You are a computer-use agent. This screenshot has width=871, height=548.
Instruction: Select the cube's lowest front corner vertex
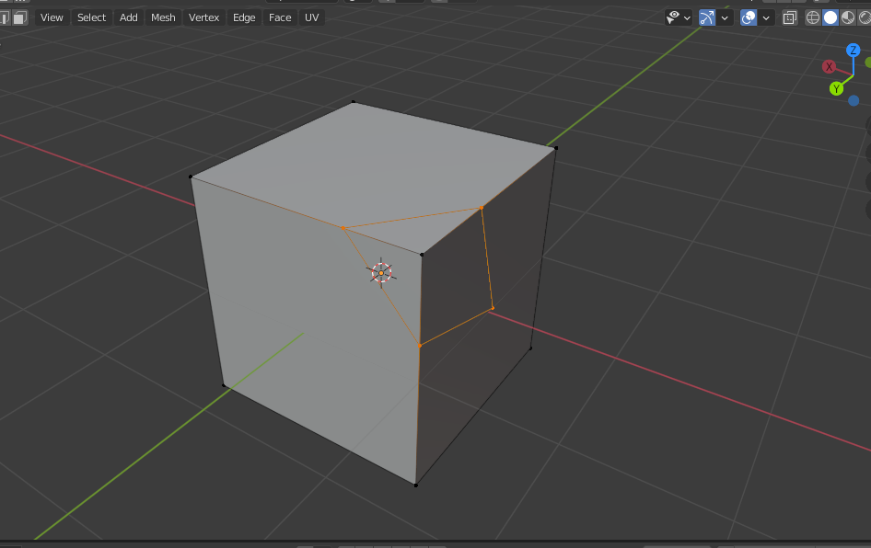pyautogui.click(x=416, y=485)
